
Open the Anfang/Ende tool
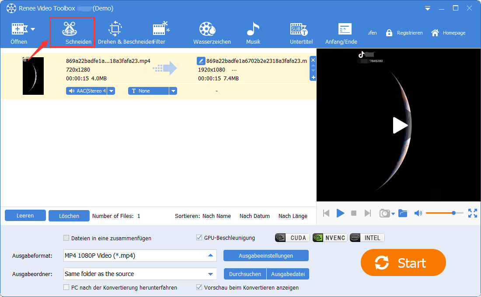(341, 33)
